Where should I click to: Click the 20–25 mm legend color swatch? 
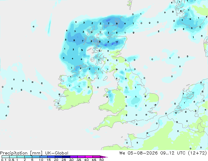(x=58, y=157)
